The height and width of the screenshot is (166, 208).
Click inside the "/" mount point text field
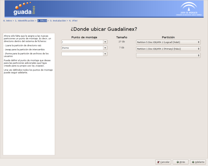point(82,42)
